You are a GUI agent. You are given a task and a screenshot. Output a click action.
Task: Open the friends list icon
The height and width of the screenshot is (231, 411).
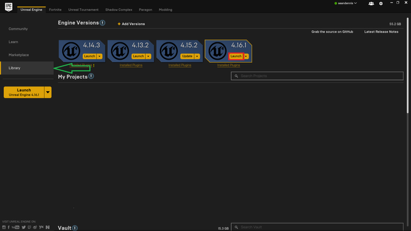[371, 3]
